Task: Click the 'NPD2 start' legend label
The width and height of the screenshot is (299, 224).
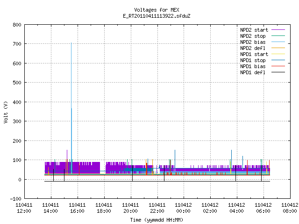Action: coord(254,30)
